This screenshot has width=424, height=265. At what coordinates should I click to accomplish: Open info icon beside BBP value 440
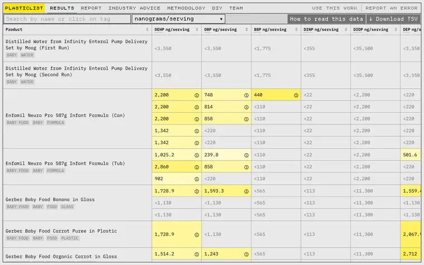296,95
